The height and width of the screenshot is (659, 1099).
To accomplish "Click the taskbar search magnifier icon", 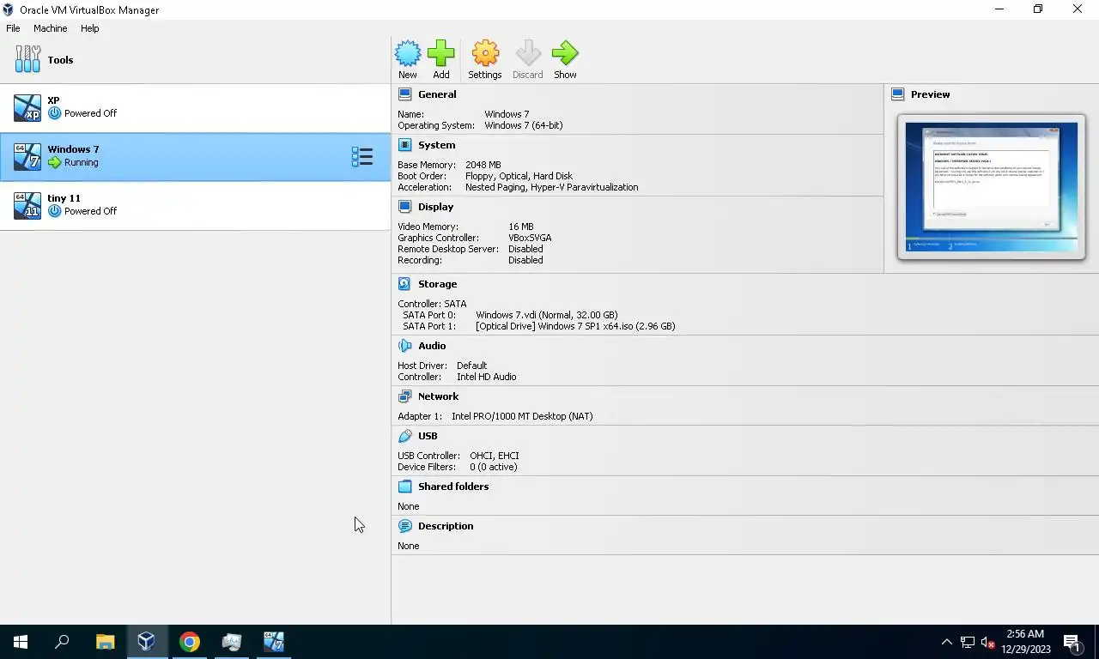I will click(62, 642).
